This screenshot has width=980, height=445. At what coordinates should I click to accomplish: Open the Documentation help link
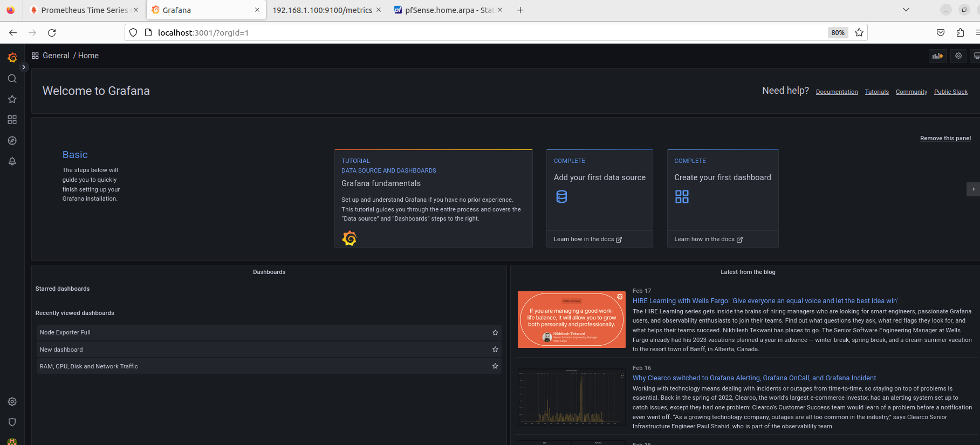point(837,92)
